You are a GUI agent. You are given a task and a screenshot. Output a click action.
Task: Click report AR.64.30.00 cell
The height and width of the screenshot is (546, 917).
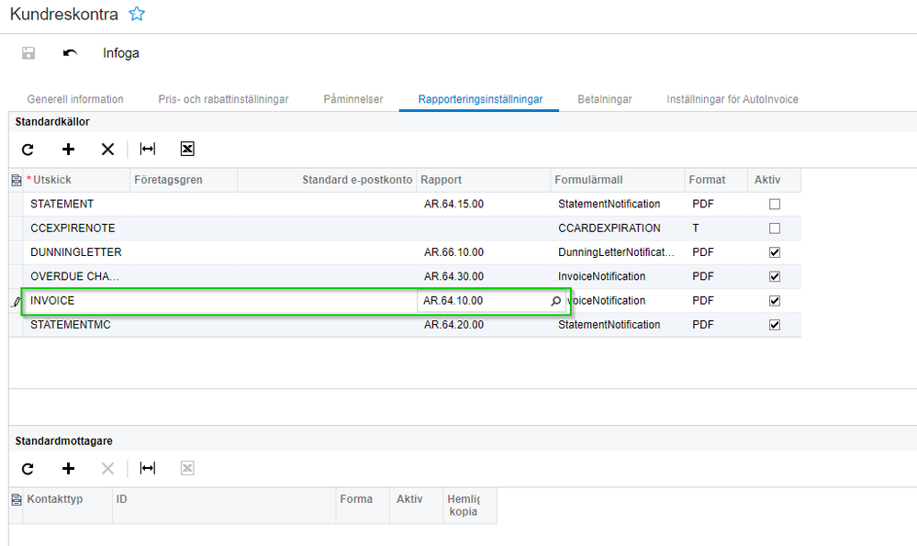483,276
